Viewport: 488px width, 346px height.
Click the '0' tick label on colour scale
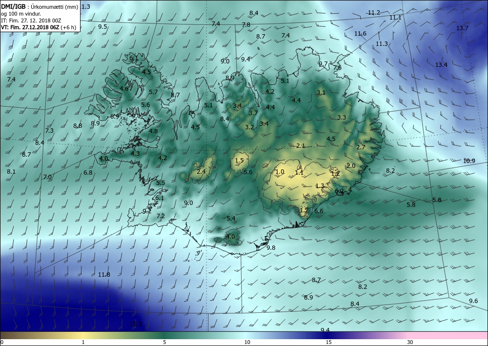(2, 343)
